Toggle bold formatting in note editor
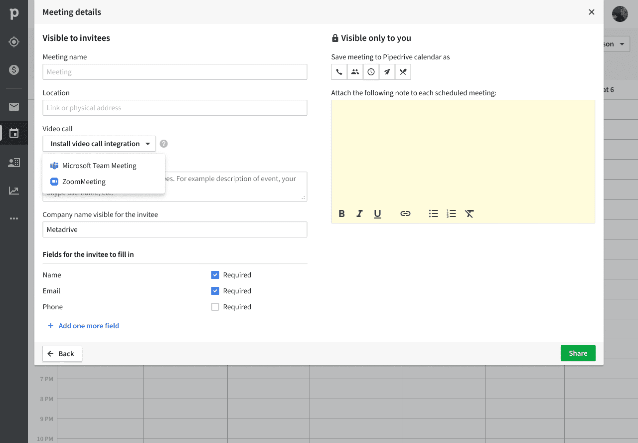 point(342,214)
